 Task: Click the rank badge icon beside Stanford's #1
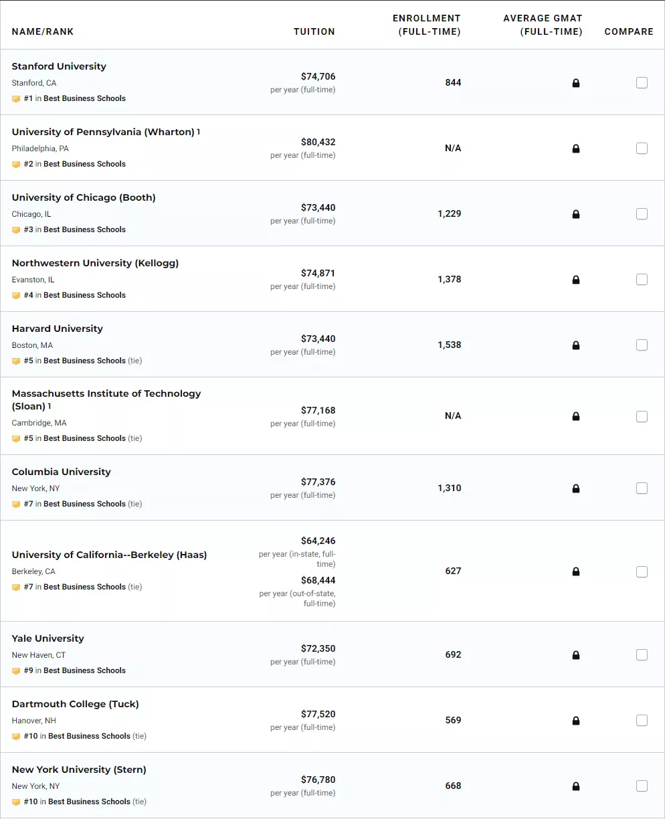[16, 98]
